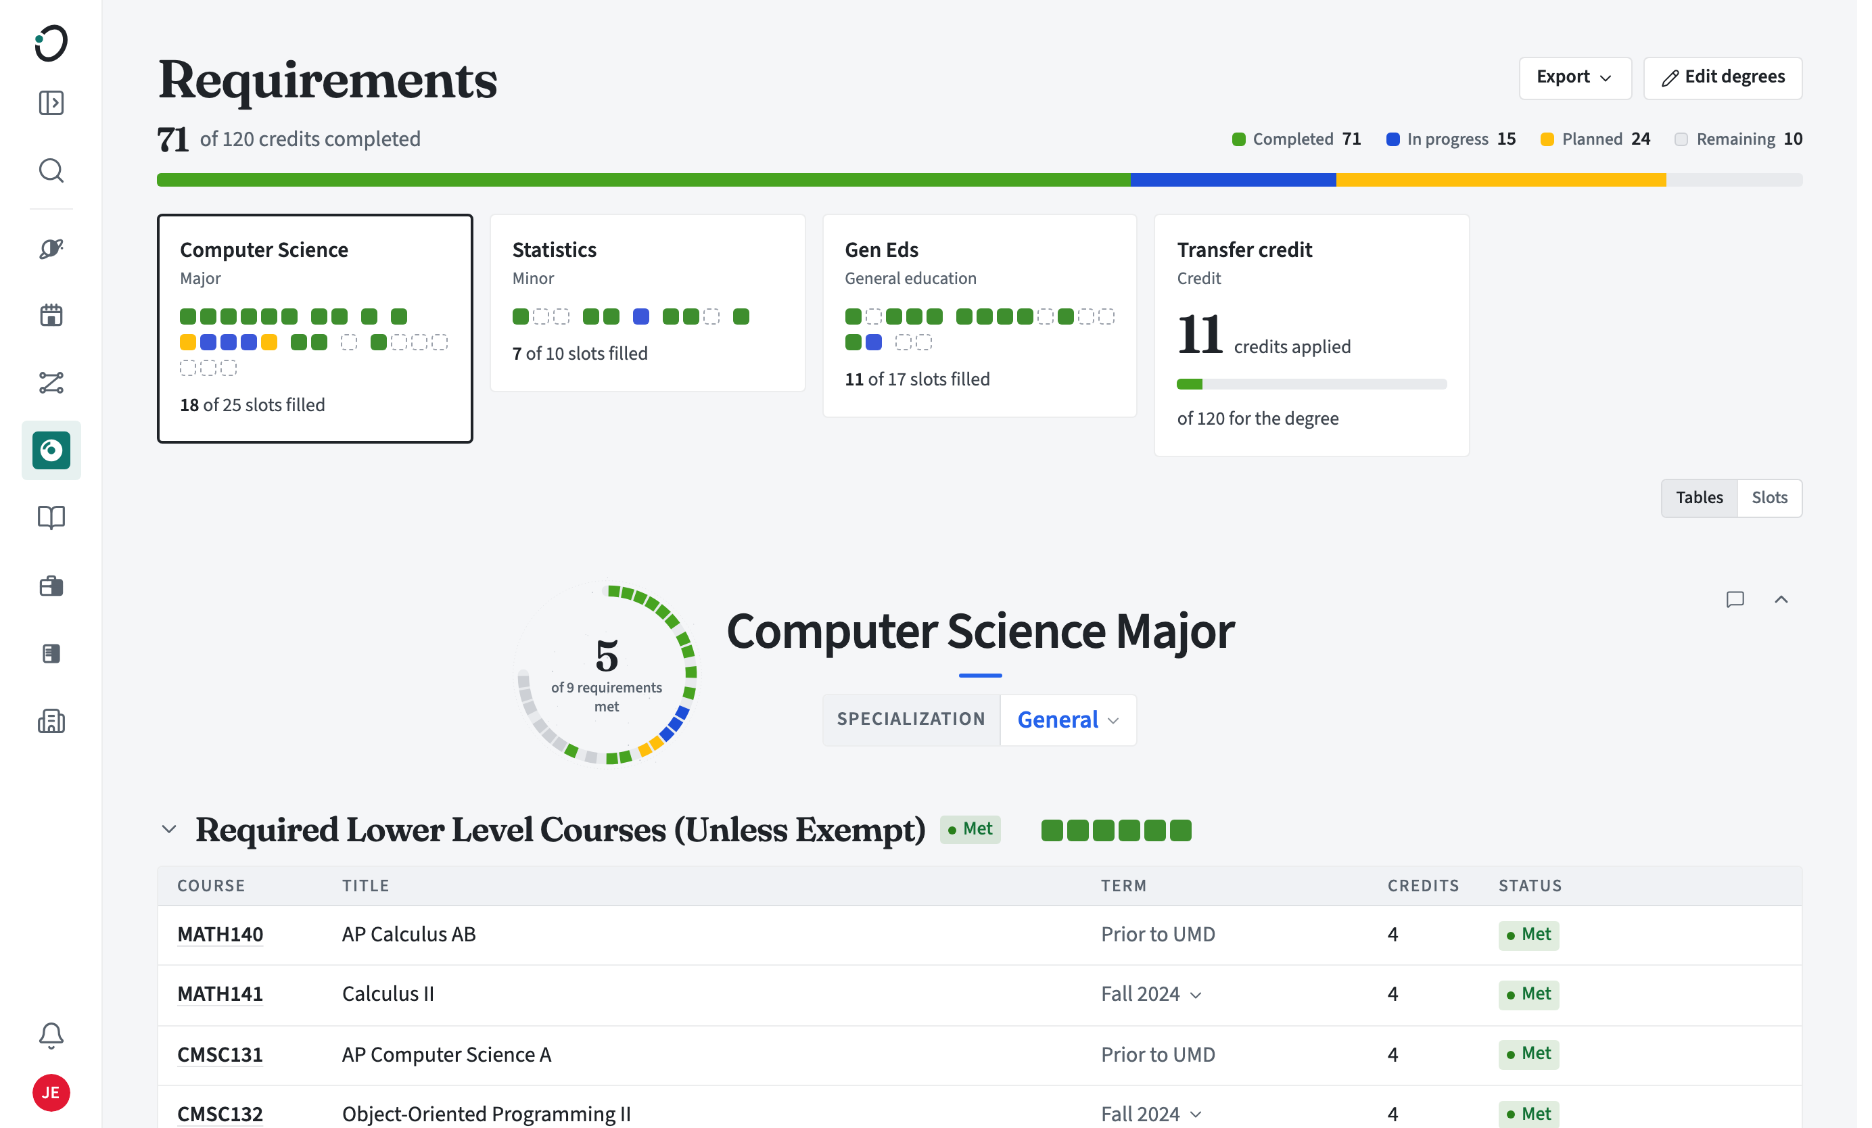Click the AP Computer Science A title

pyautogui.click(x=447, y=1054)
